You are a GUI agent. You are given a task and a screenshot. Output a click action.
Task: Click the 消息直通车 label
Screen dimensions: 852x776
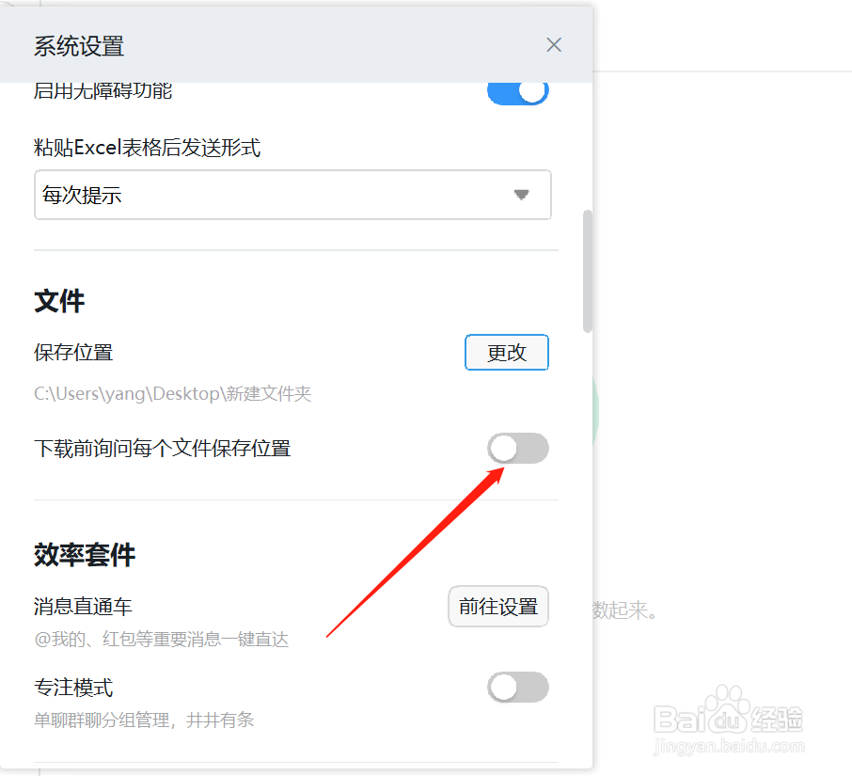83,607
